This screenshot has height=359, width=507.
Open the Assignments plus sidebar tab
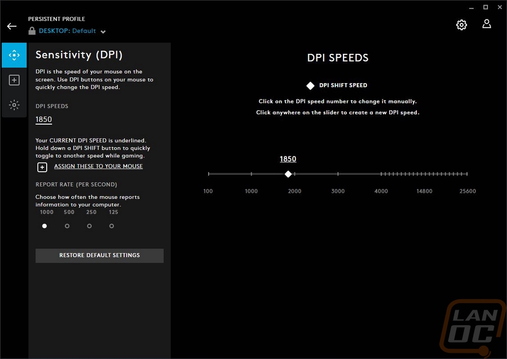click(x=14, y=80)
